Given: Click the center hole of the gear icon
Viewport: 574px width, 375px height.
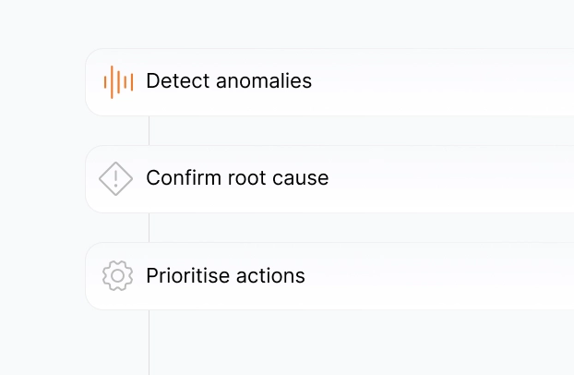Looking at the screenshot, I should pos(117,276).
